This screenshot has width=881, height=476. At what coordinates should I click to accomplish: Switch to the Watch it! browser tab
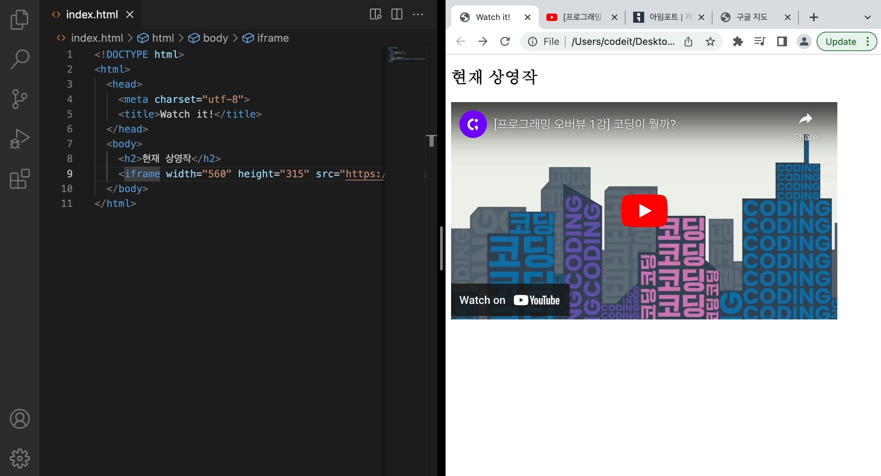click(493, 17)
